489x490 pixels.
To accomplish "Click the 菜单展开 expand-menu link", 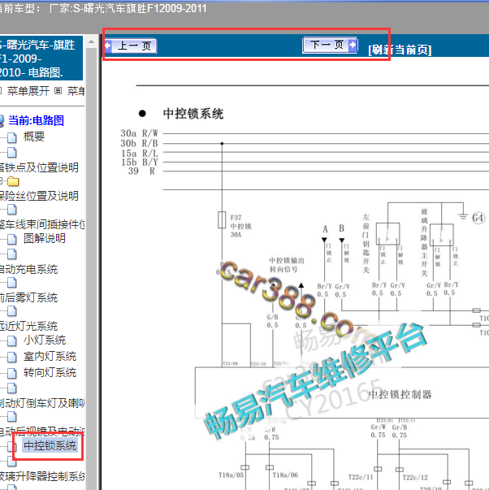I will (28, 91).
